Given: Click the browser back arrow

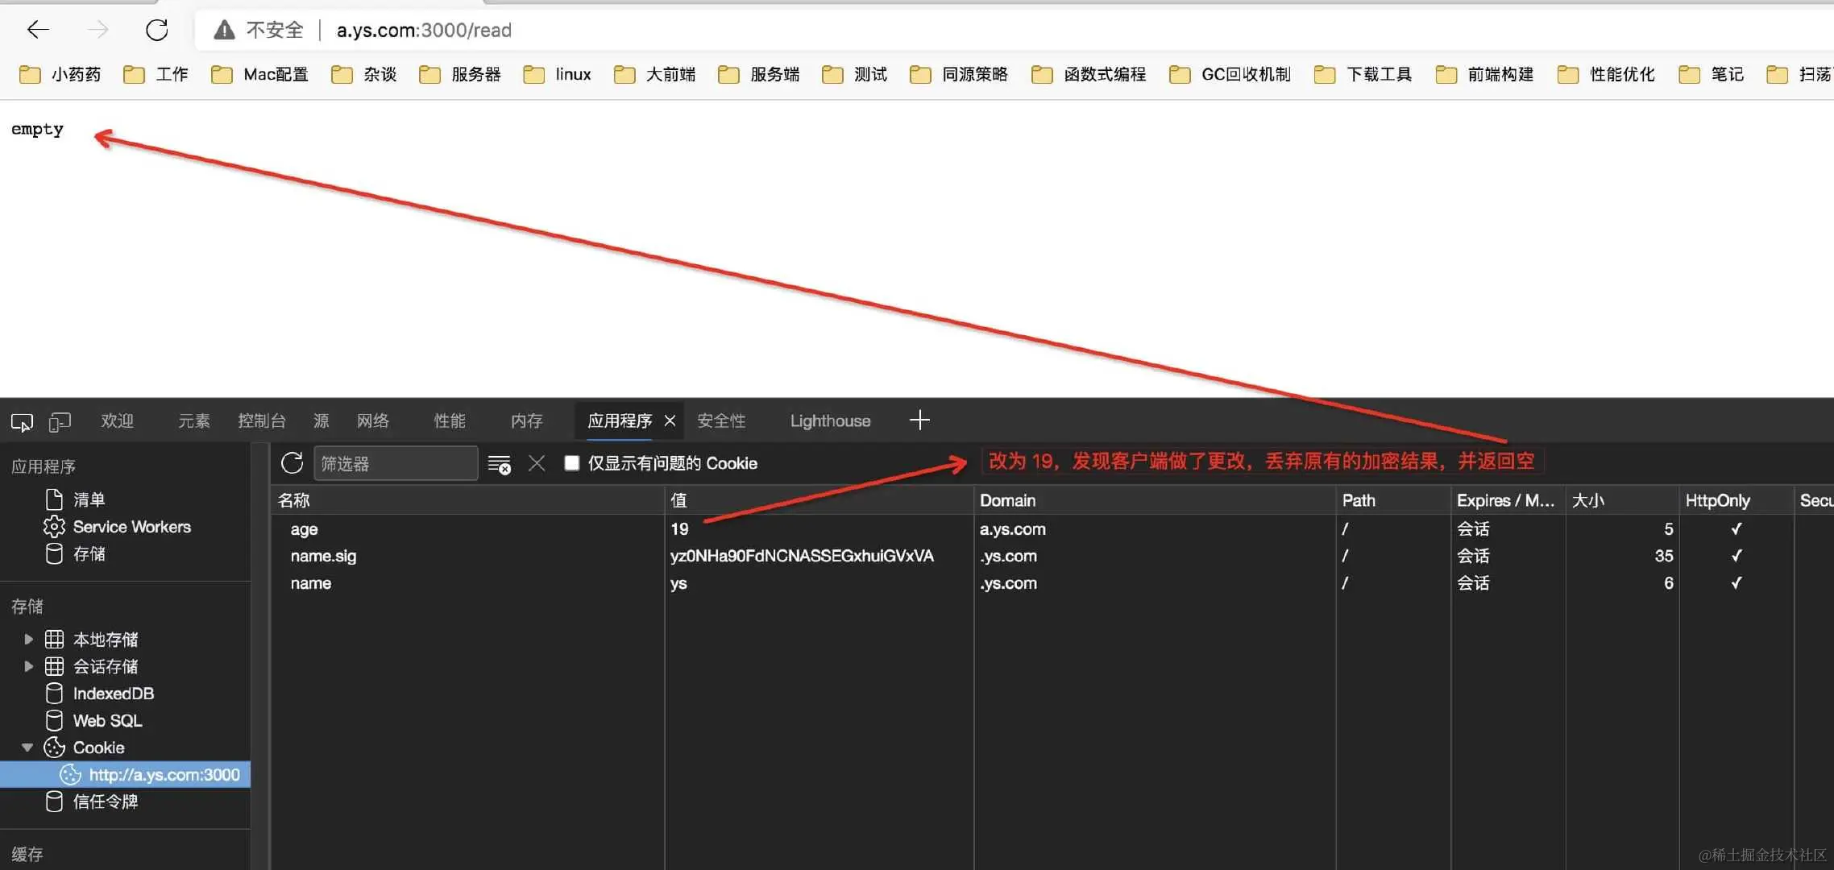Looking at the screenshot, I should [x=38, y=31].
